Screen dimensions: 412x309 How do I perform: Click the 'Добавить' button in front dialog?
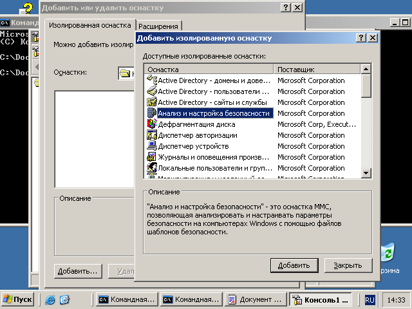pos(294,265)
